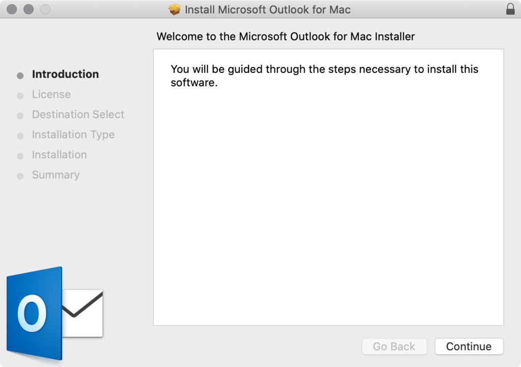Click the Outlook application logo icon
Viewport: 521px width, 367px height.
coord(34,314)
